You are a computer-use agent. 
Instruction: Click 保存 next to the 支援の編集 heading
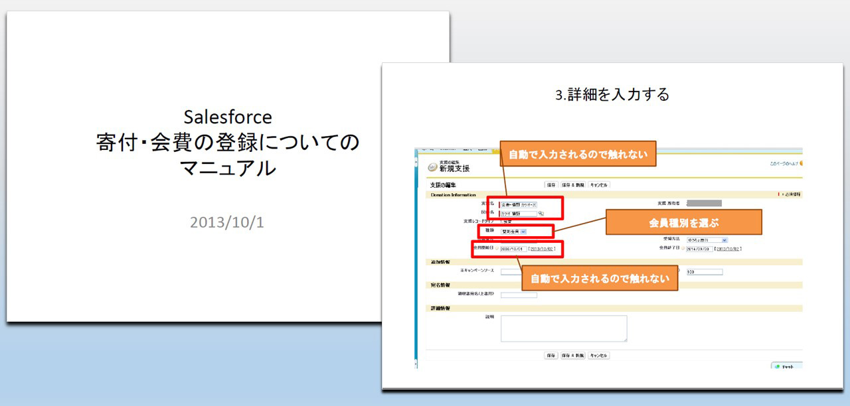(x=551, y=185)
